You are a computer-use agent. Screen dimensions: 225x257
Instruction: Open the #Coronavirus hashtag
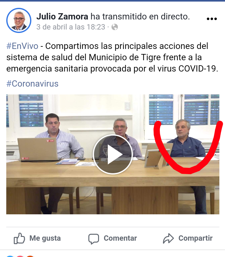[x=32, y=83]
